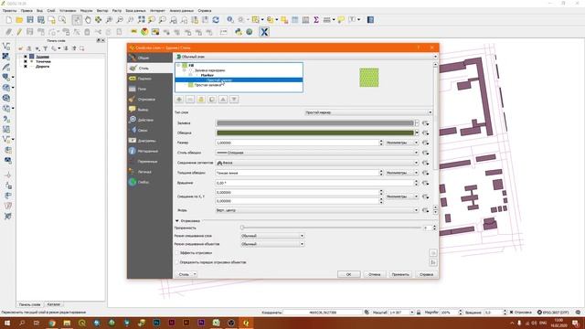Click the Отмена button
This screenshot has height=329, width=585.
(x=374, y=274)
